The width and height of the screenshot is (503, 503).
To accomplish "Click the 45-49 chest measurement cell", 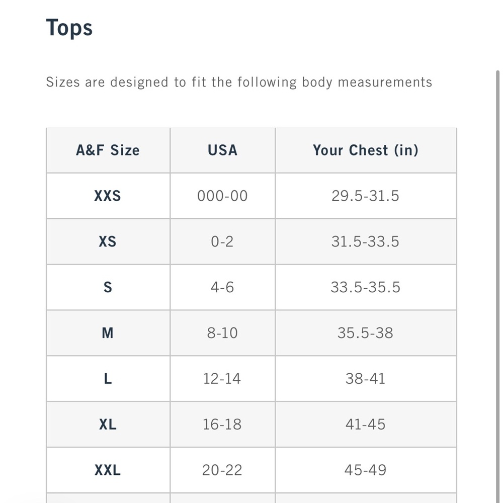I will click(x=365, y=470).
